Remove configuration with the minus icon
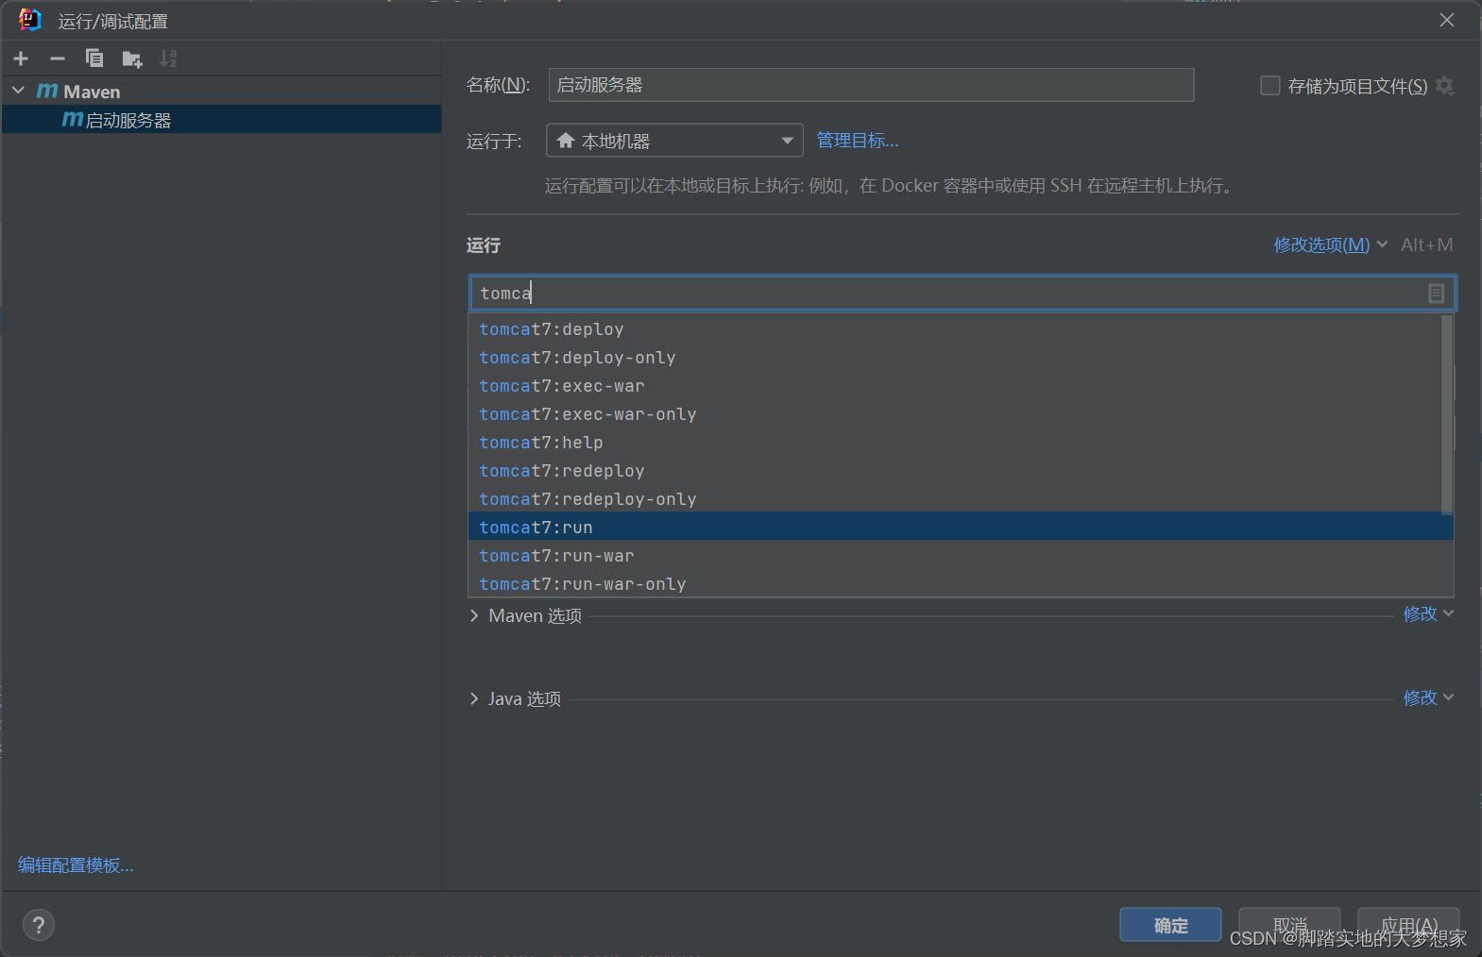The image size is (1482, 957). click(58, 59)
